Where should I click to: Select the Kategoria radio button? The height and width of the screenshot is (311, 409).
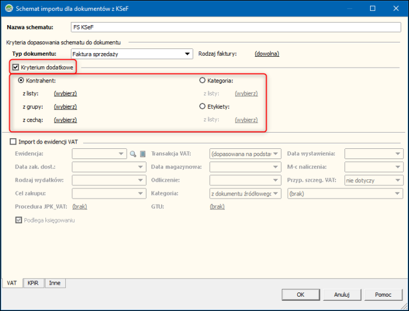click(202, 80)
